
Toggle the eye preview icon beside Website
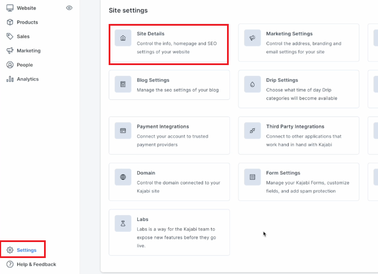point(69,8)
